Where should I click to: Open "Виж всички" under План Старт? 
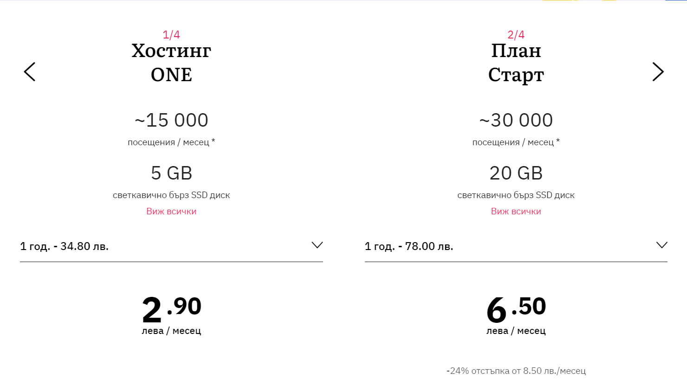pos(516,212)
